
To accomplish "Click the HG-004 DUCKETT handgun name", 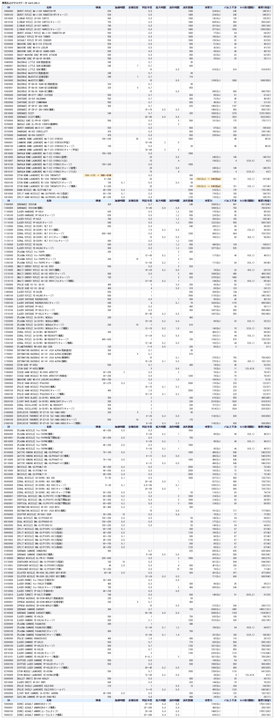I will (31, 135).
